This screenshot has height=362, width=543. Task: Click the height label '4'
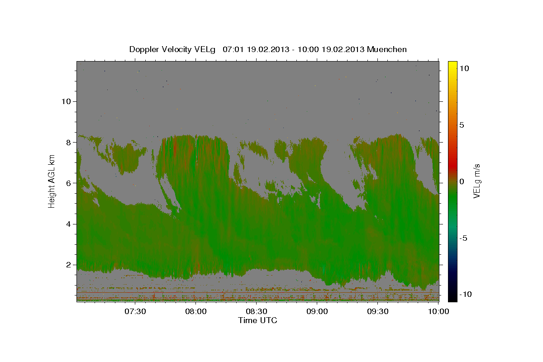(x=68, y=224)
